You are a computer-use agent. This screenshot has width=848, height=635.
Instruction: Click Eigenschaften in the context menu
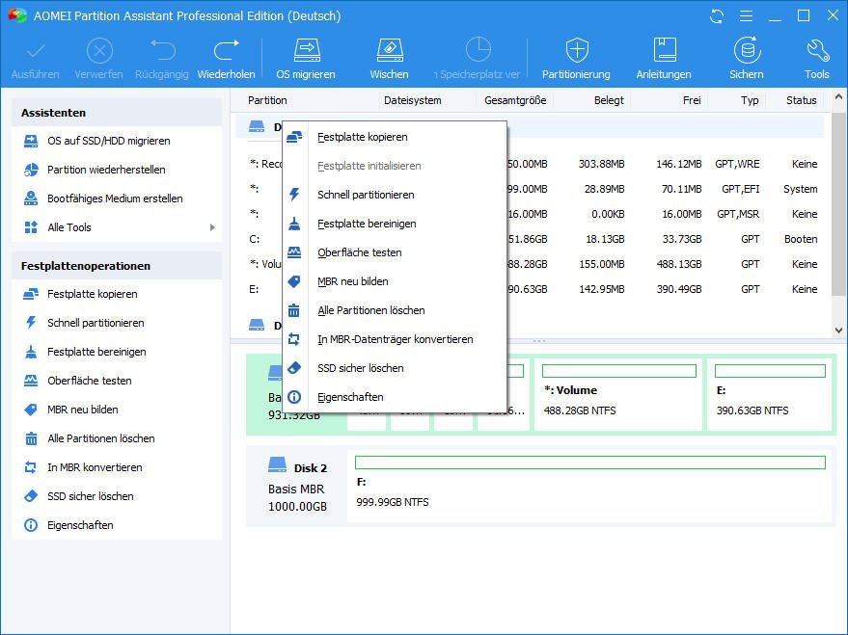350,397
